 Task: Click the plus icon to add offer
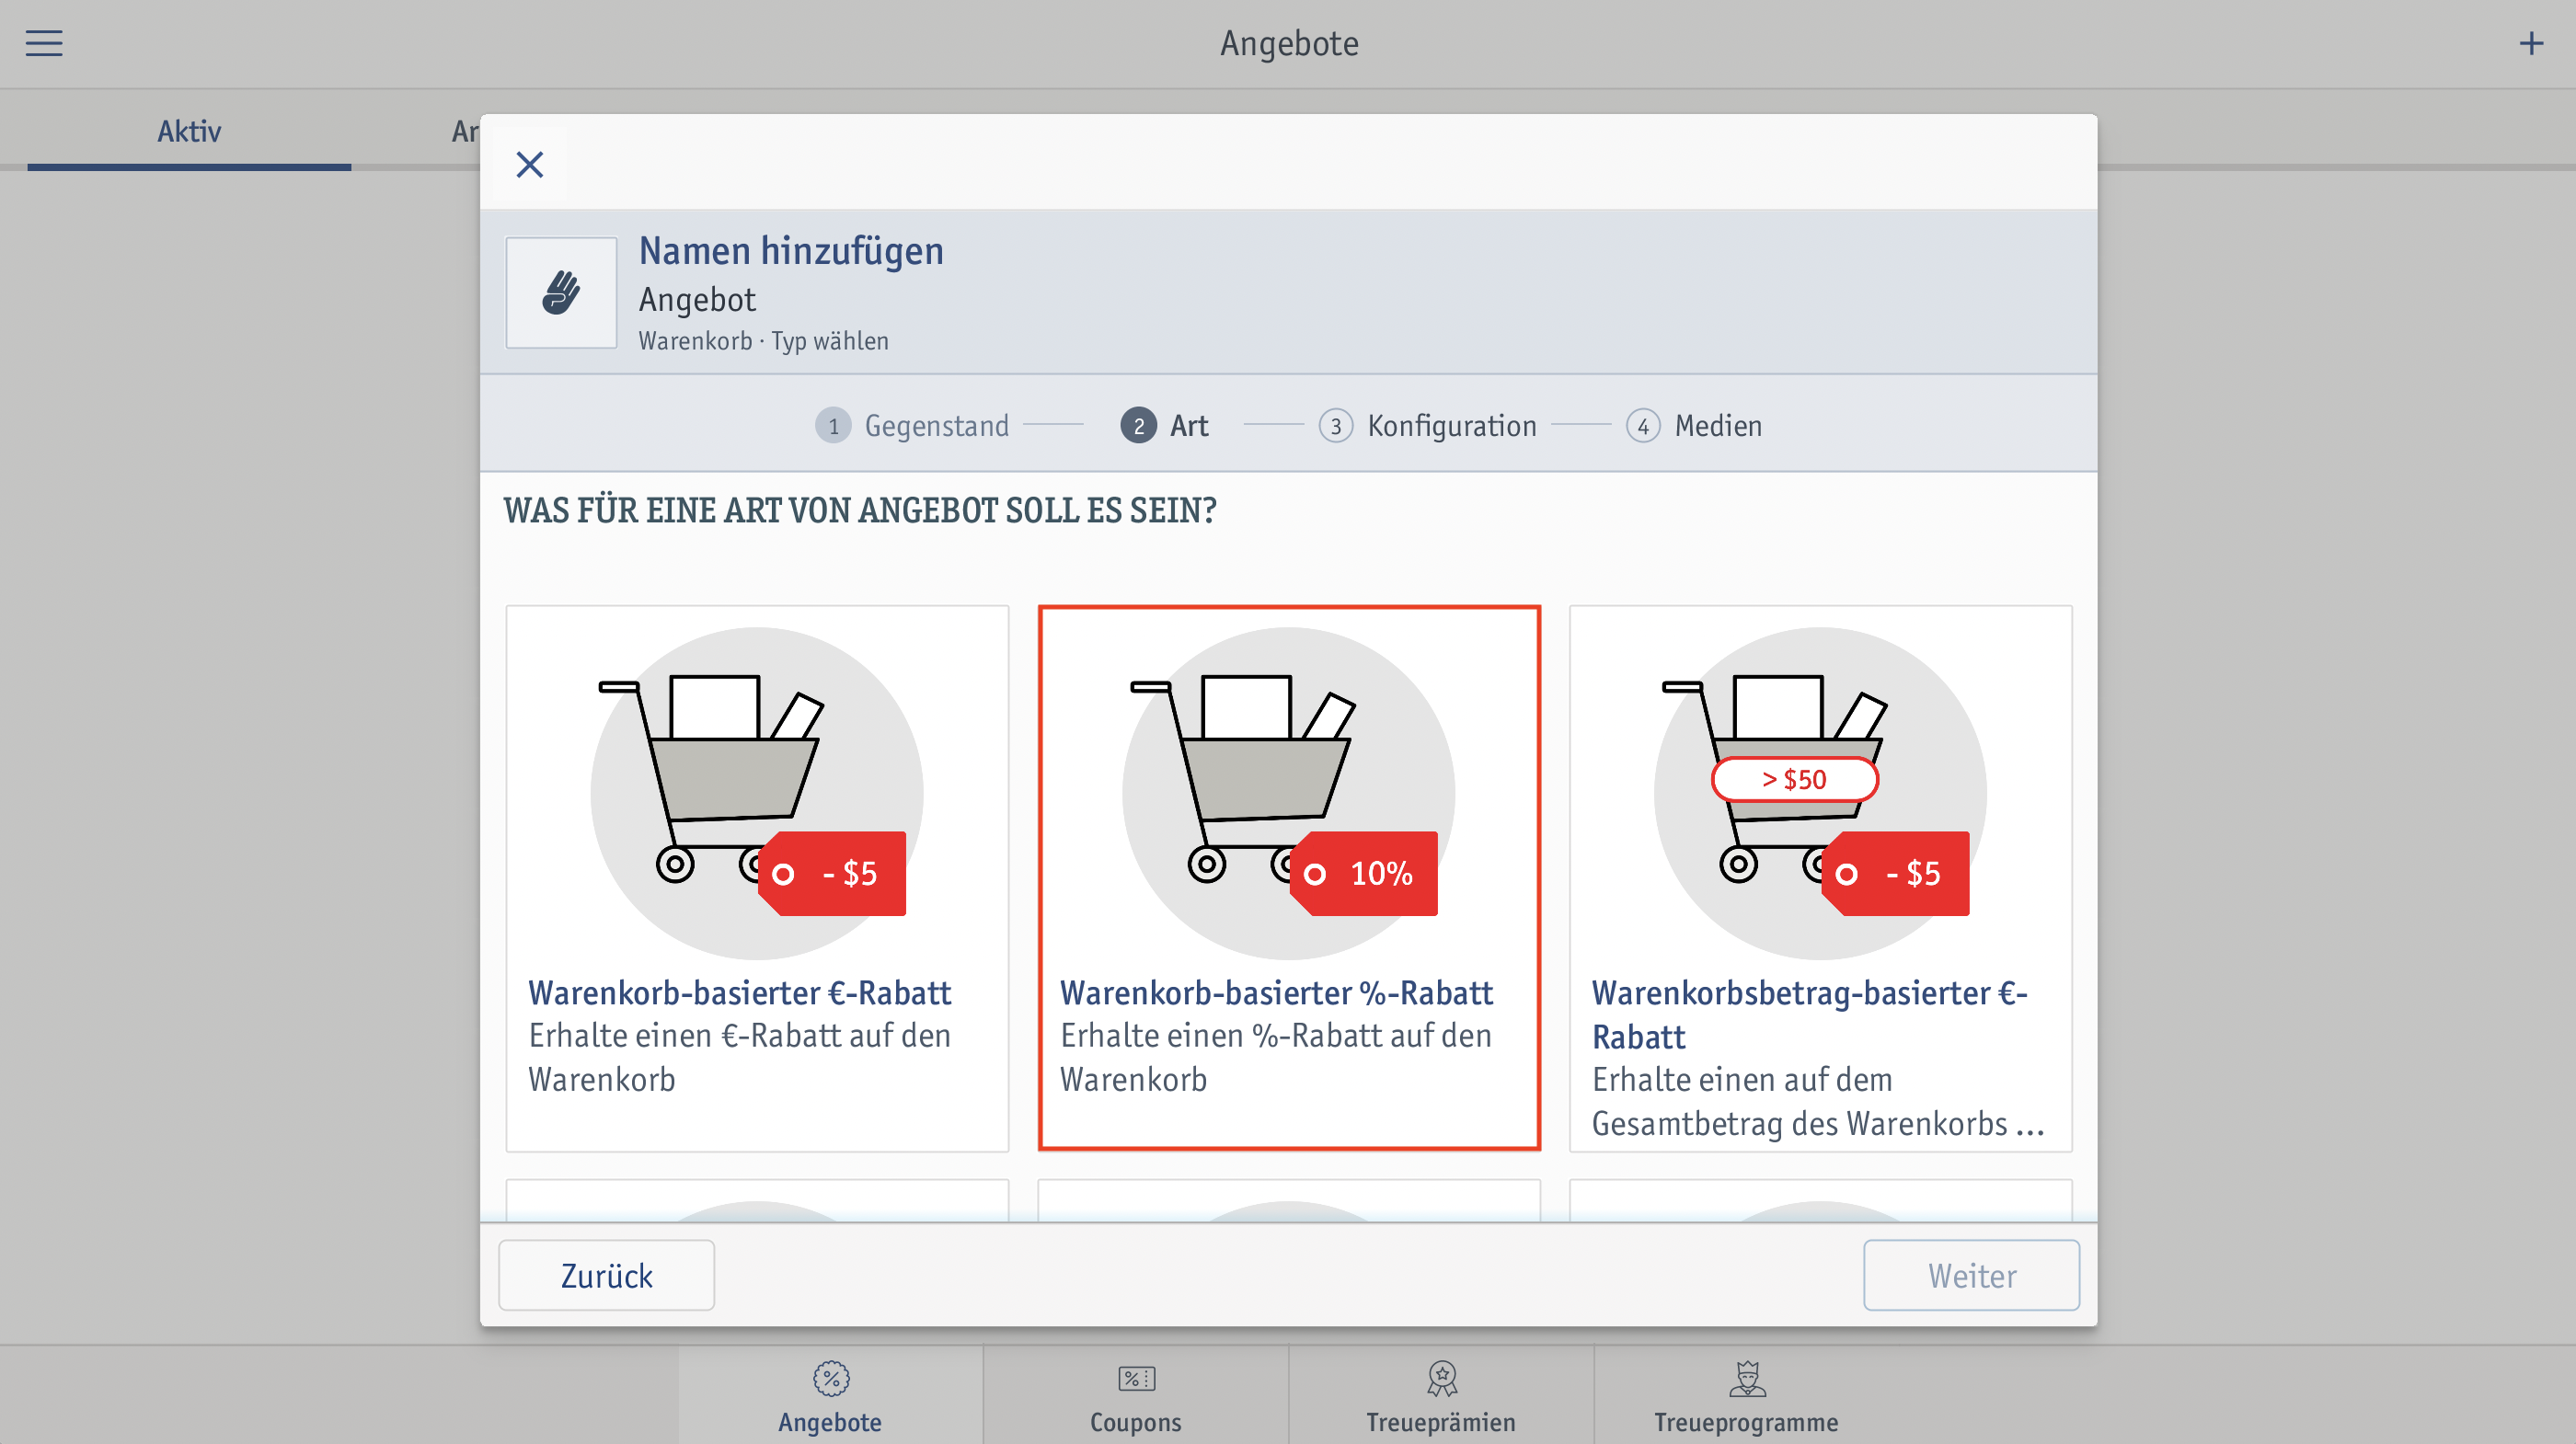2530,43
